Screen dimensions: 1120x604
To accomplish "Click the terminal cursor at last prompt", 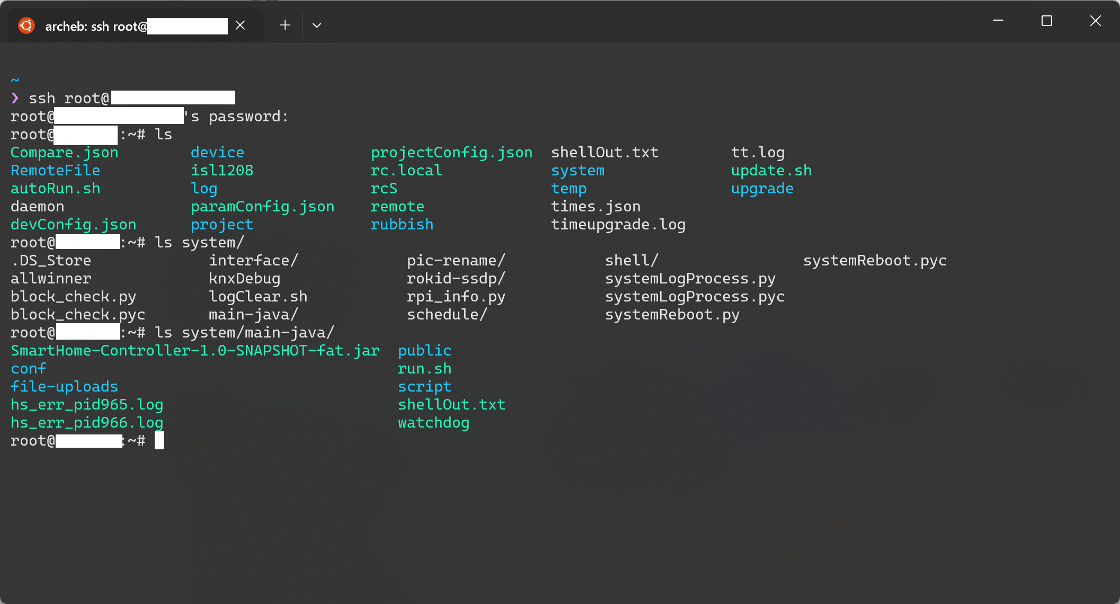I will coord(159,441).
